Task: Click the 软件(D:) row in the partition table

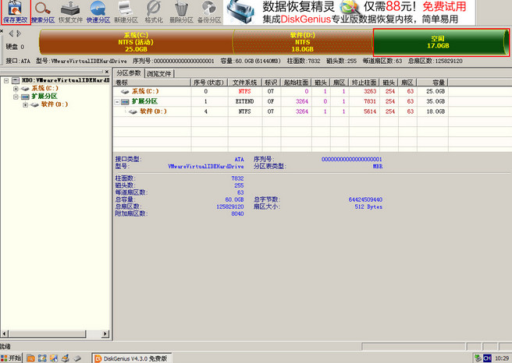Action: coord(157,111)
